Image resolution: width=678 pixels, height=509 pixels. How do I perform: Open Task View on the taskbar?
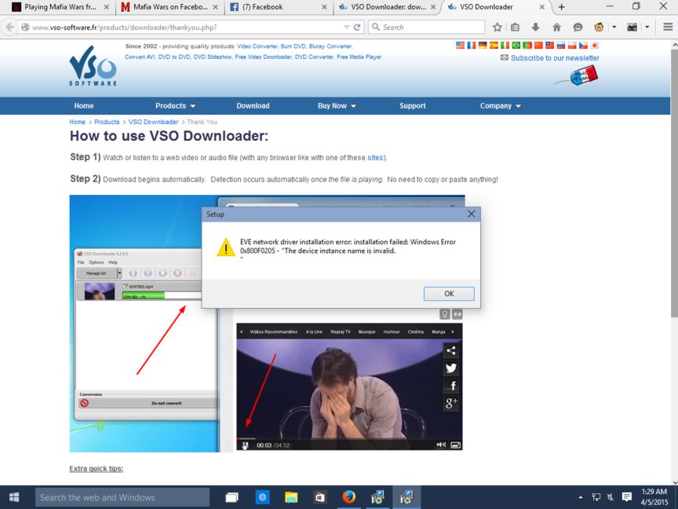point(231,497)
